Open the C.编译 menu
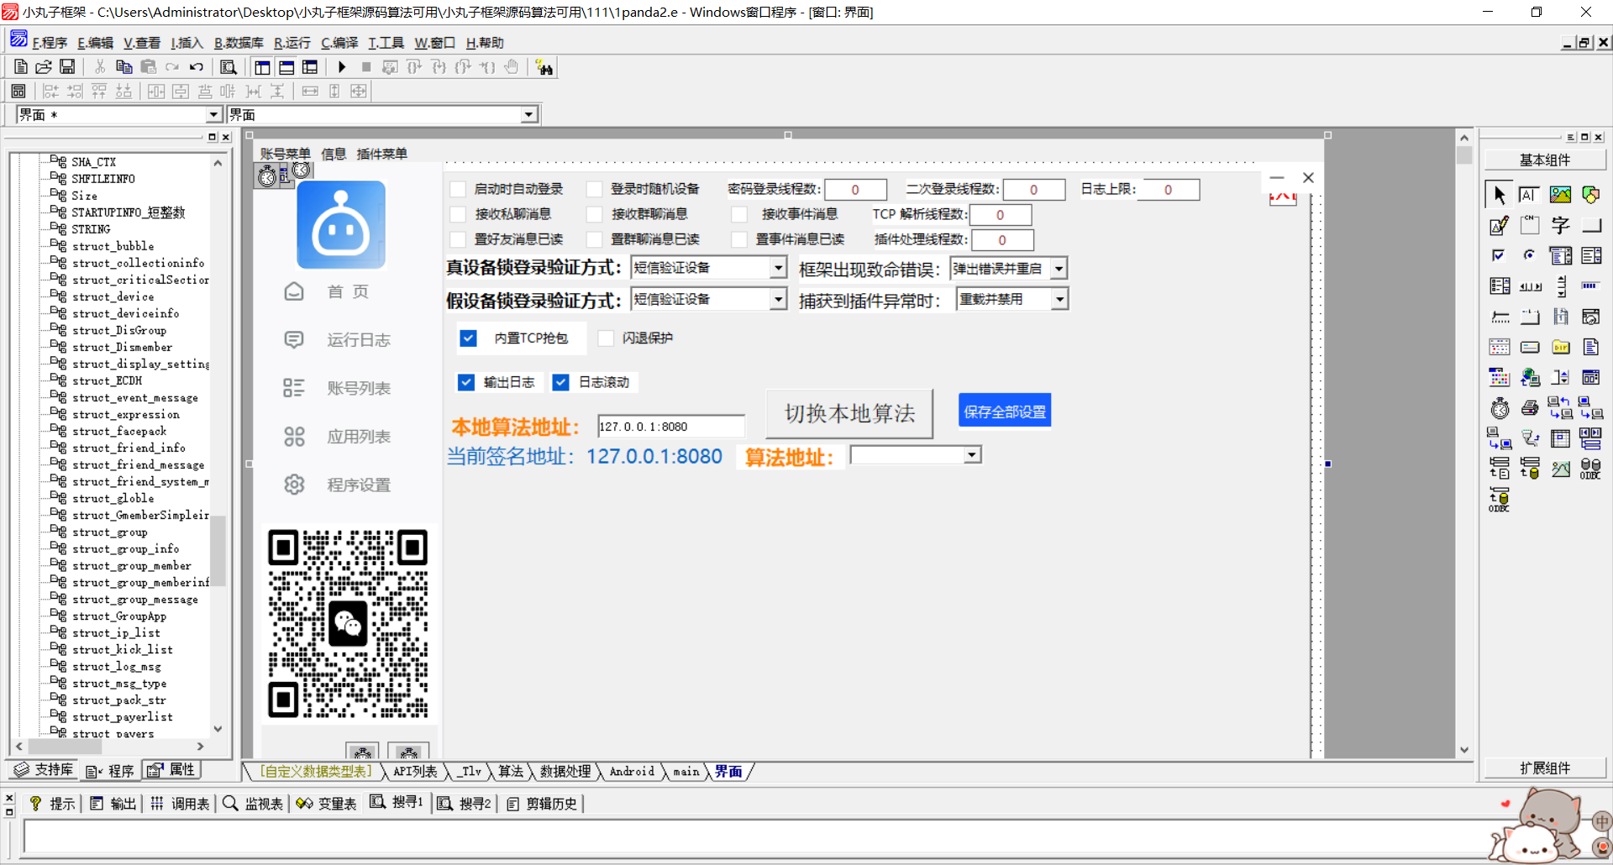The width and height of the screenshot is (1613, 865). (339, 43)
